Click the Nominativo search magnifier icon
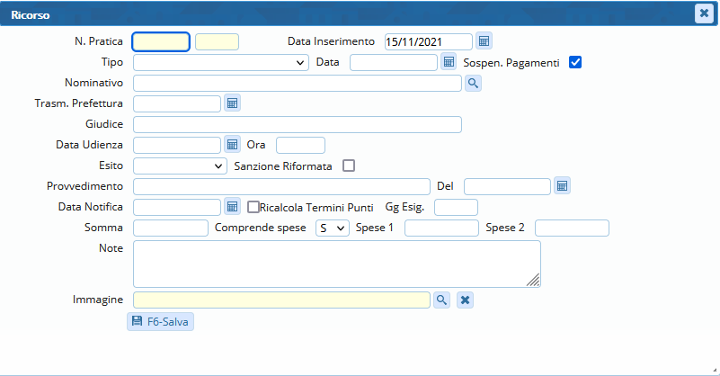The height and width of the screenshot is (376, 720). click(473, 83)
